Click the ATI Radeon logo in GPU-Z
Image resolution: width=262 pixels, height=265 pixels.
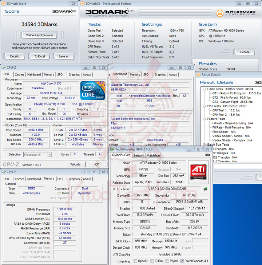tap(198, 172)
